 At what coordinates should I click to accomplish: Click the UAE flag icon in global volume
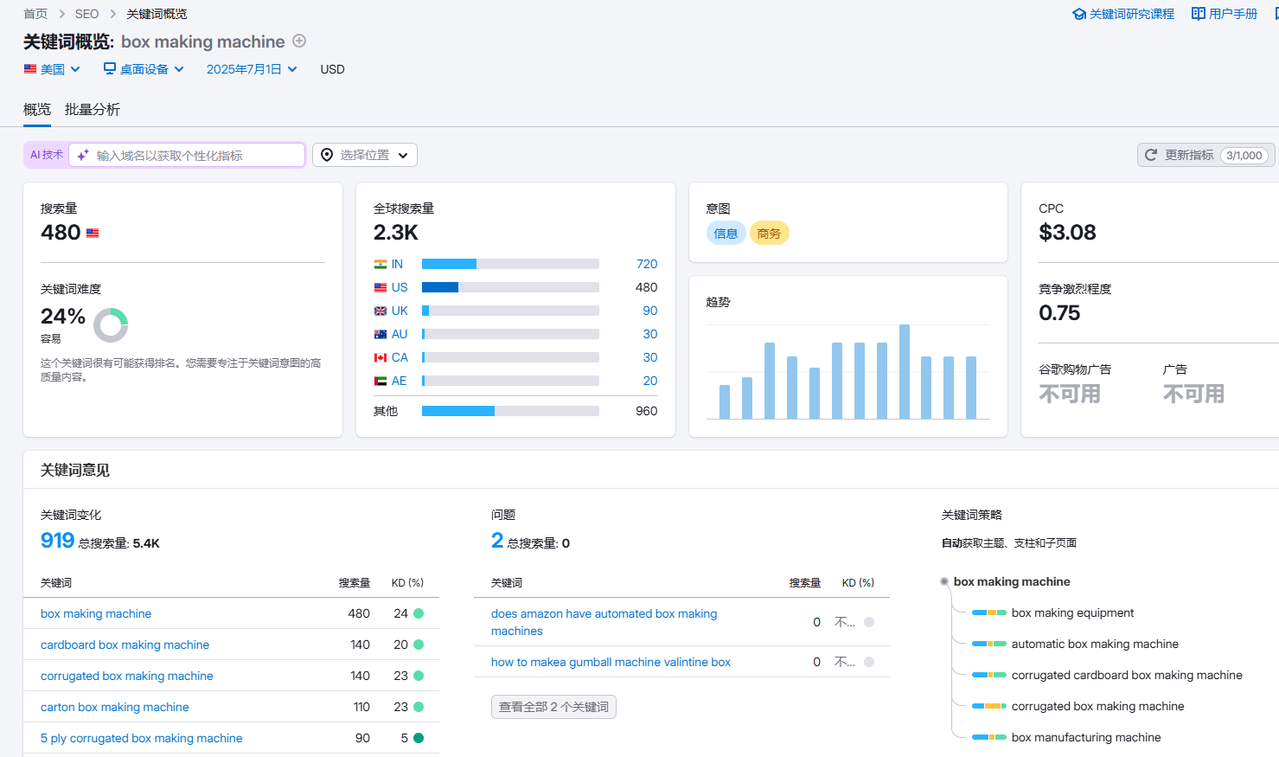381,381
